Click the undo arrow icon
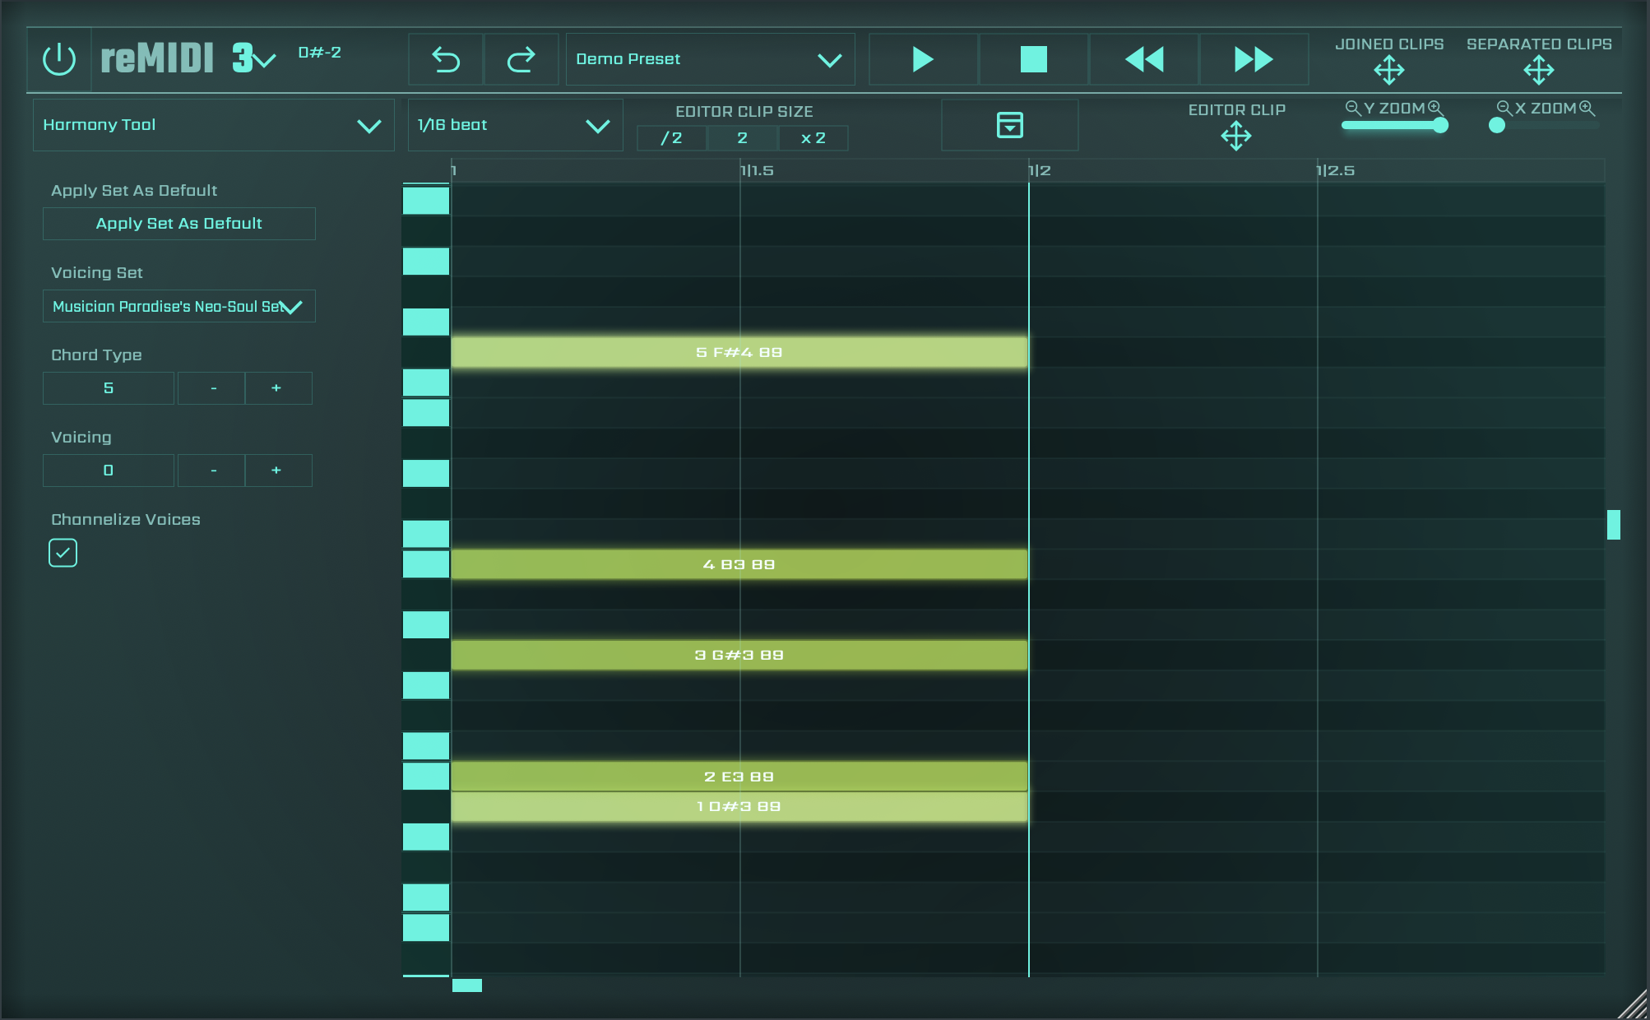Viewport: 1650px width, 1020px height. tap(446, 59)
